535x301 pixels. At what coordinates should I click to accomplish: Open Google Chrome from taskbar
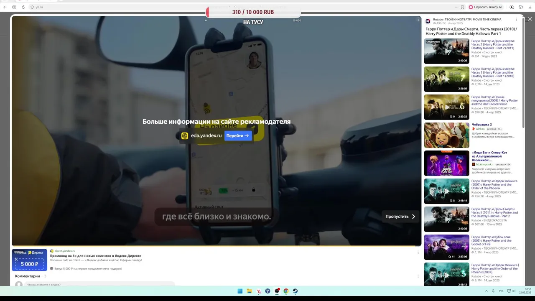(x=286, y=291)
